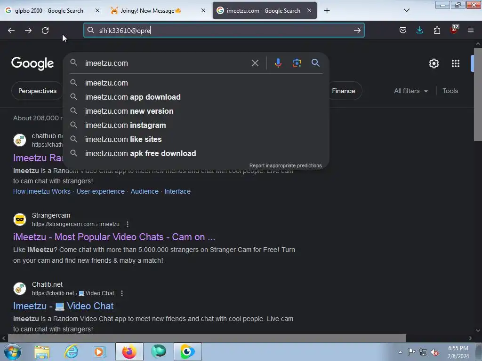Click the go arrow in the address bar
482x361 pixels.
[x=357, y=31]
